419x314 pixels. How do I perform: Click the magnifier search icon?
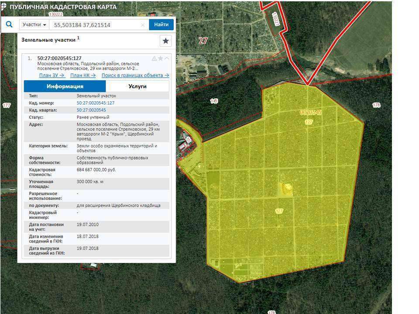tap(9, 25)
